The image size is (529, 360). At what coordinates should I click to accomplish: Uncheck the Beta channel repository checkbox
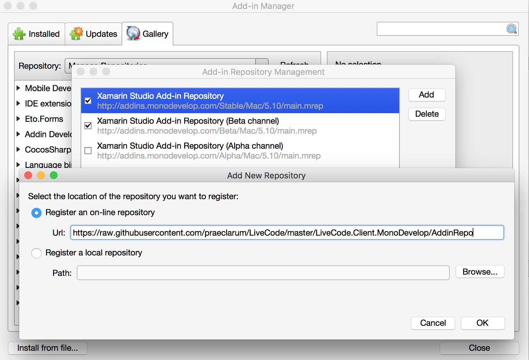88,126
